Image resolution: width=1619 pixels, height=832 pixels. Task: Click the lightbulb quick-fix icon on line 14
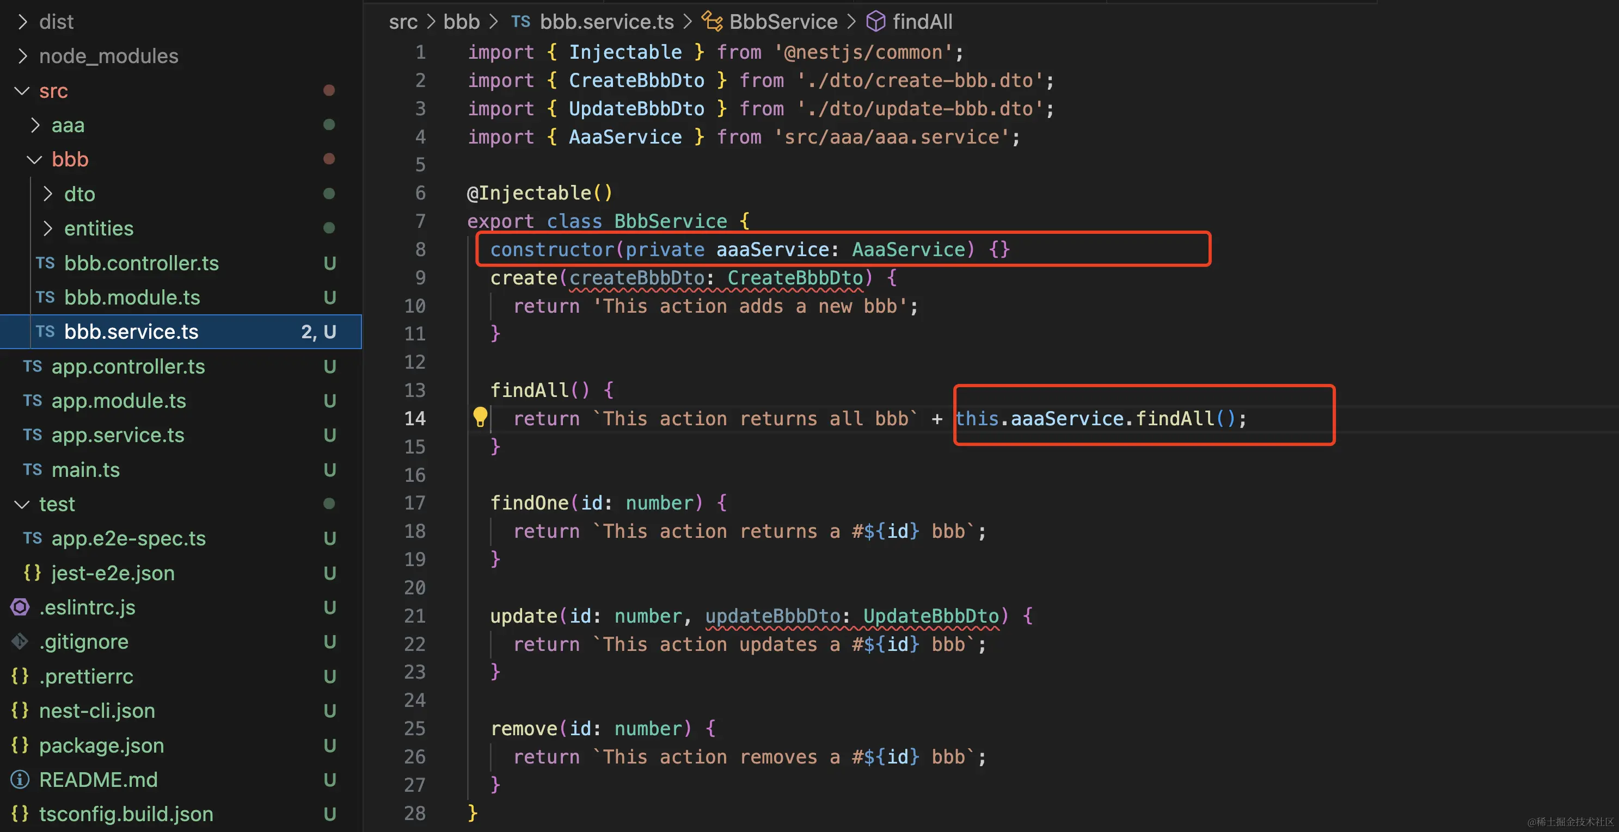point(480,417)
